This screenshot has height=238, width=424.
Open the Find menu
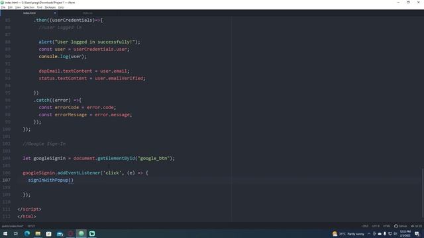point(40,7)
